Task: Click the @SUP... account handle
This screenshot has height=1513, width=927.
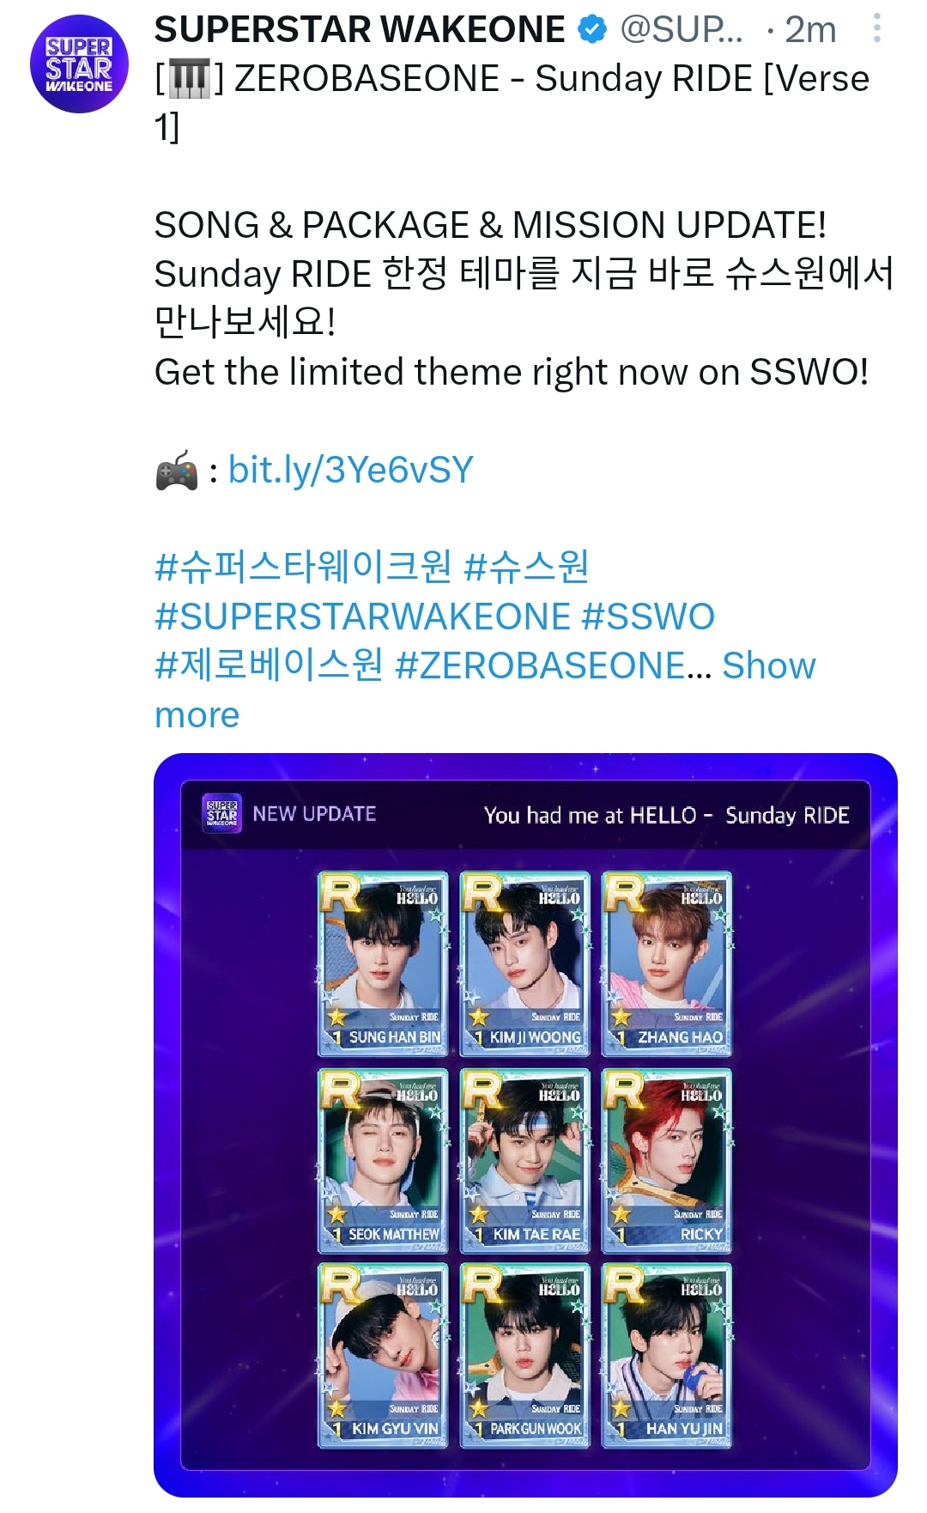Action: pos(682,30)
